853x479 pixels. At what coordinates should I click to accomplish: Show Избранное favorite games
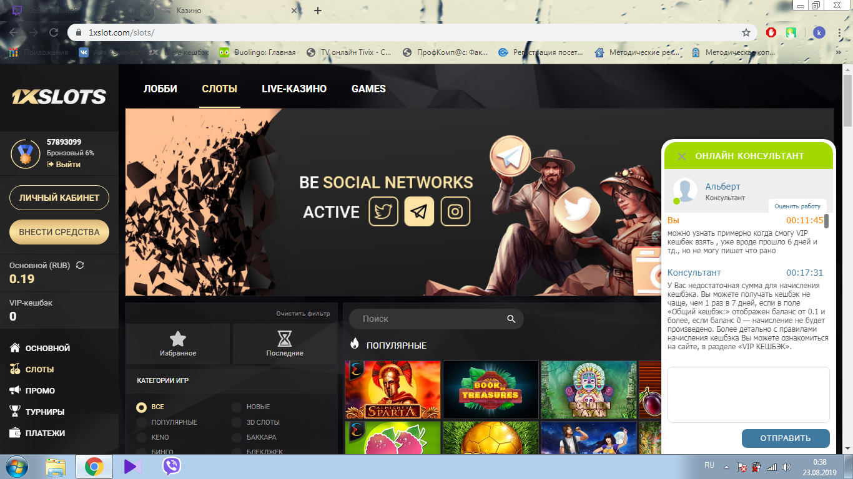[178, 344]
